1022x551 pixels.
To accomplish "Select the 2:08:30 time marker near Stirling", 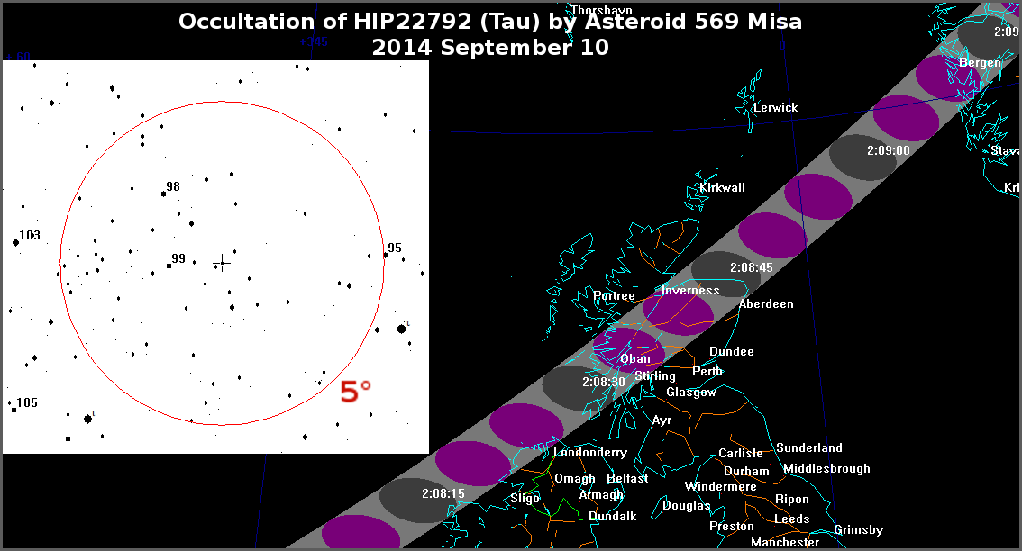I will tap(603, 382).
